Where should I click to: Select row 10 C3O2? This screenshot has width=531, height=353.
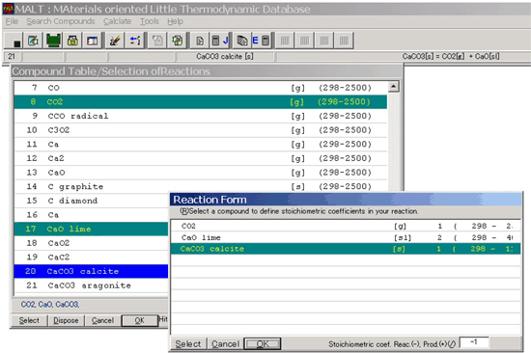tap(201, 130)
